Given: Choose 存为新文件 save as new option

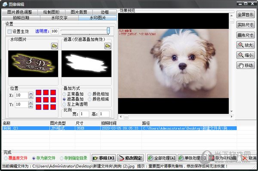Looking at the screenshot, I should click(34, 158).
